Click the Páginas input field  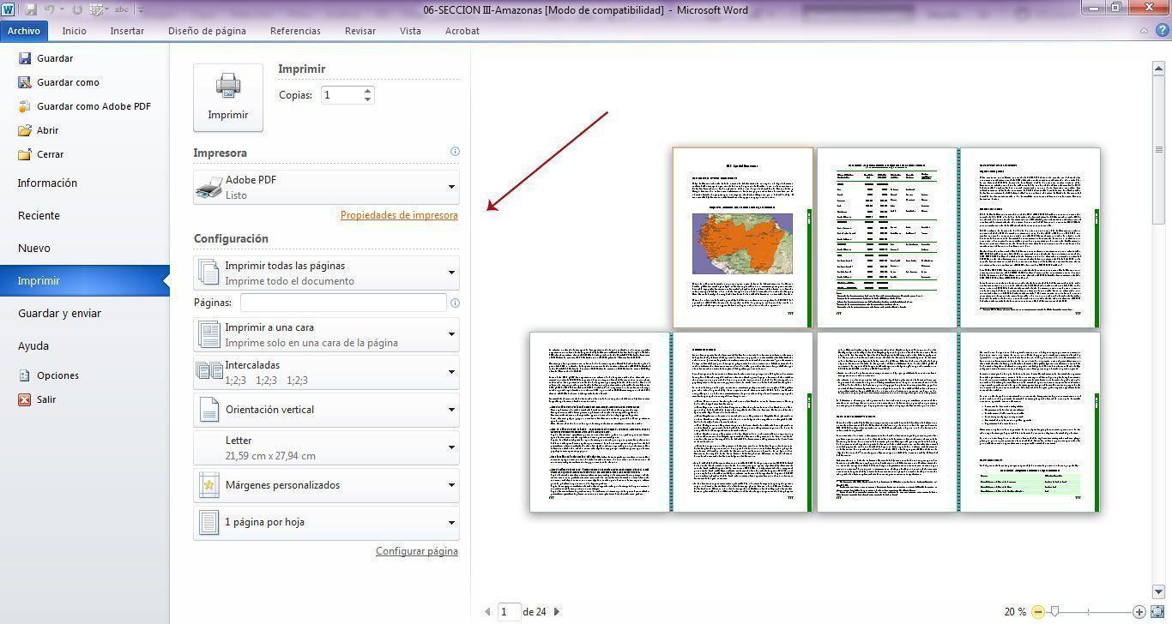pos(343,303)
